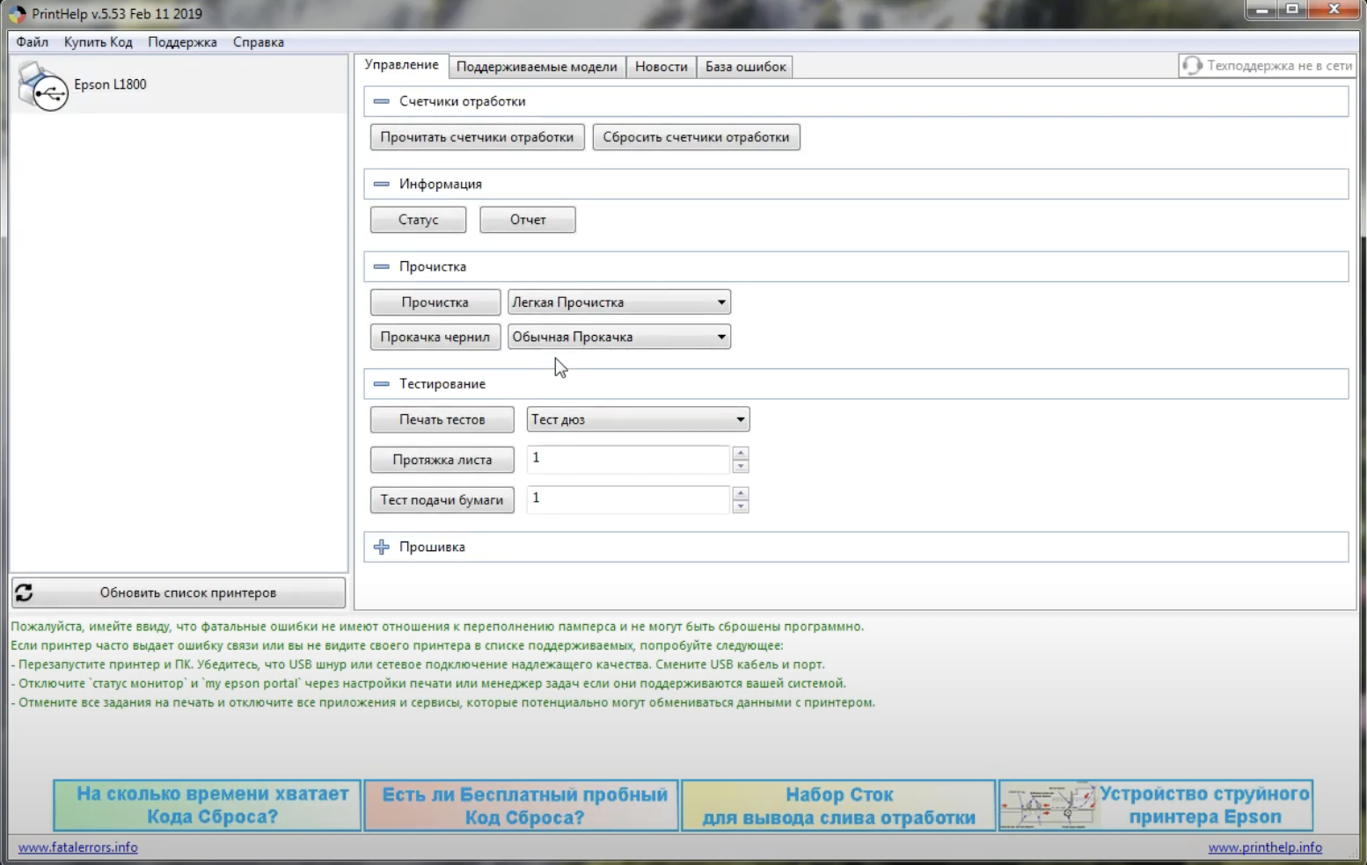Collapse the Прочистка section
Screen dimensions: 1367x865
click(x=381, y=266)
